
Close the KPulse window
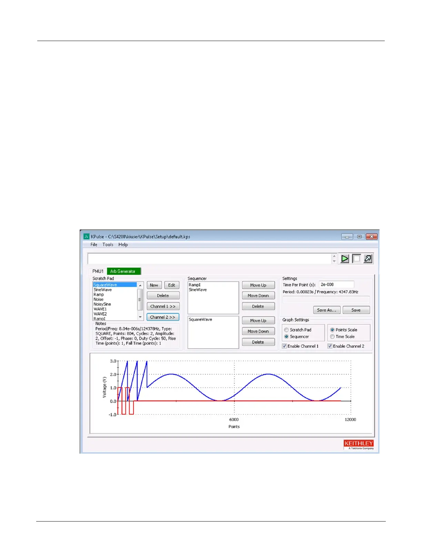(x=372, y=237)
